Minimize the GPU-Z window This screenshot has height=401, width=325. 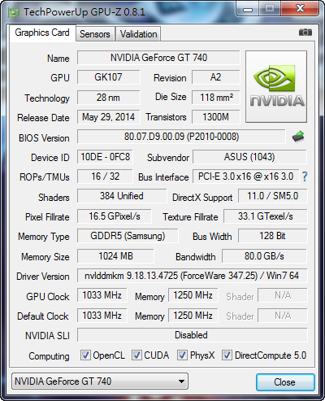point(248,9)
